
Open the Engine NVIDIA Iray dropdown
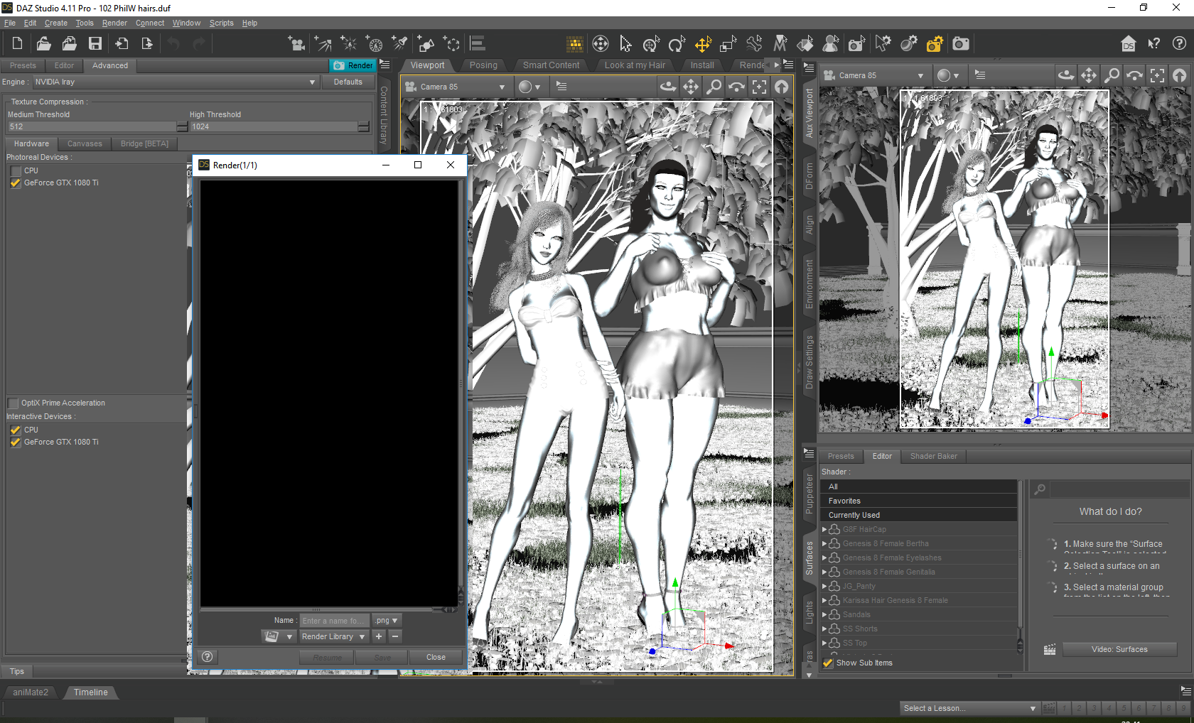(x=176, y=82)
